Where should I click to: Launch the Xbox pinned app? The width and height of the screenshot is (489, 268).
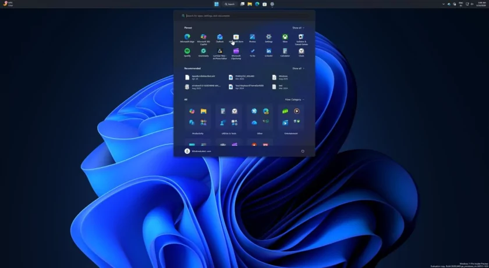click(285, 38)
